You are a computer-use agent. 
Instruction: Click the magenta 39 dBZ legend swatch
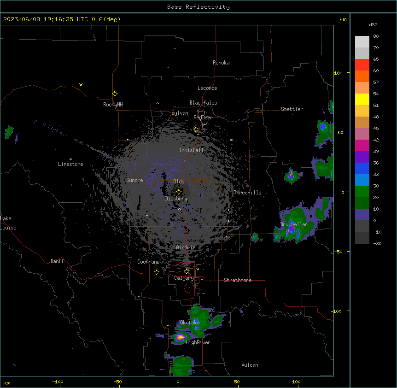coord(362,145)
